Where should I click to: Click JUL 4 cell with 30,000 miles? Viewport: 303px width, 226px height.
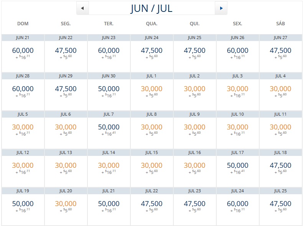(280, 92)
